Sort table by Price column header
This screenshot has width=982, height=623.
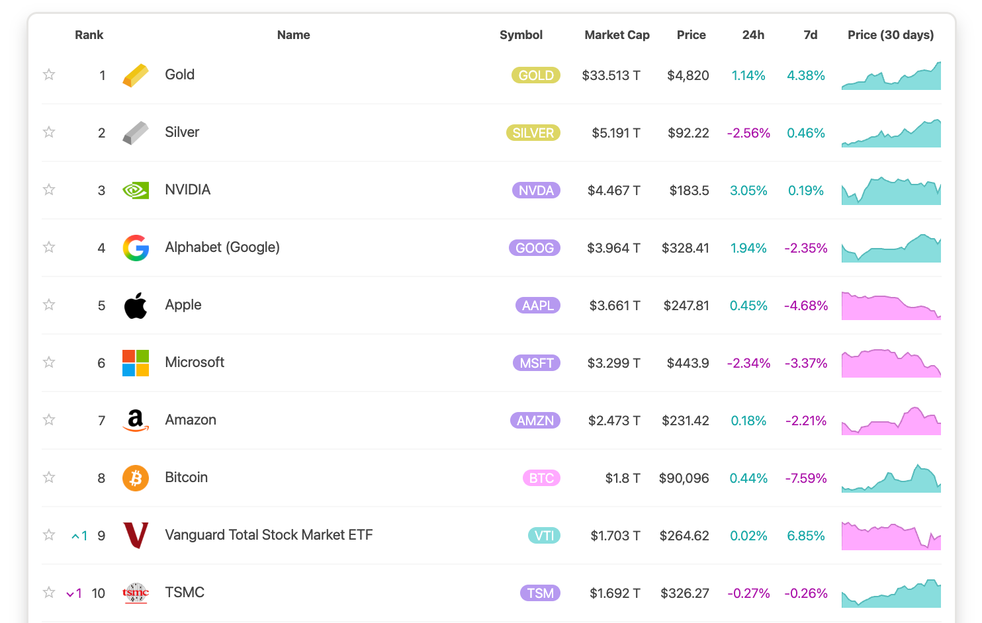[691, 35]
